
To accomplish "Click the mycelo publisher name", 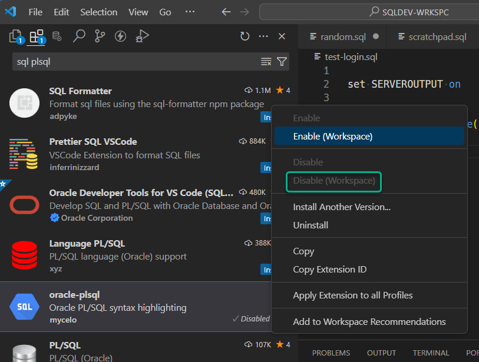I will pos(63,320).
